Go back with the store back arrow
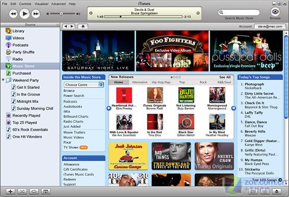The image size is (289, 197). [66, 26]
